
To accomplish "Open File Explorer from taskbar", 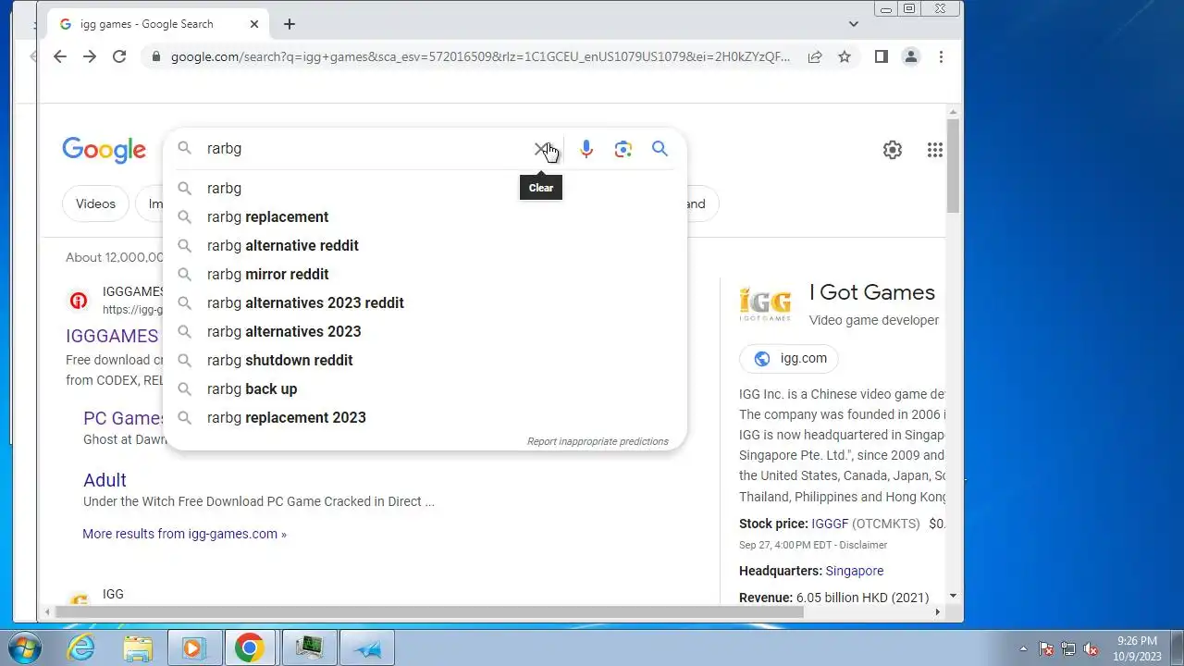I will (x=138, y=647).
